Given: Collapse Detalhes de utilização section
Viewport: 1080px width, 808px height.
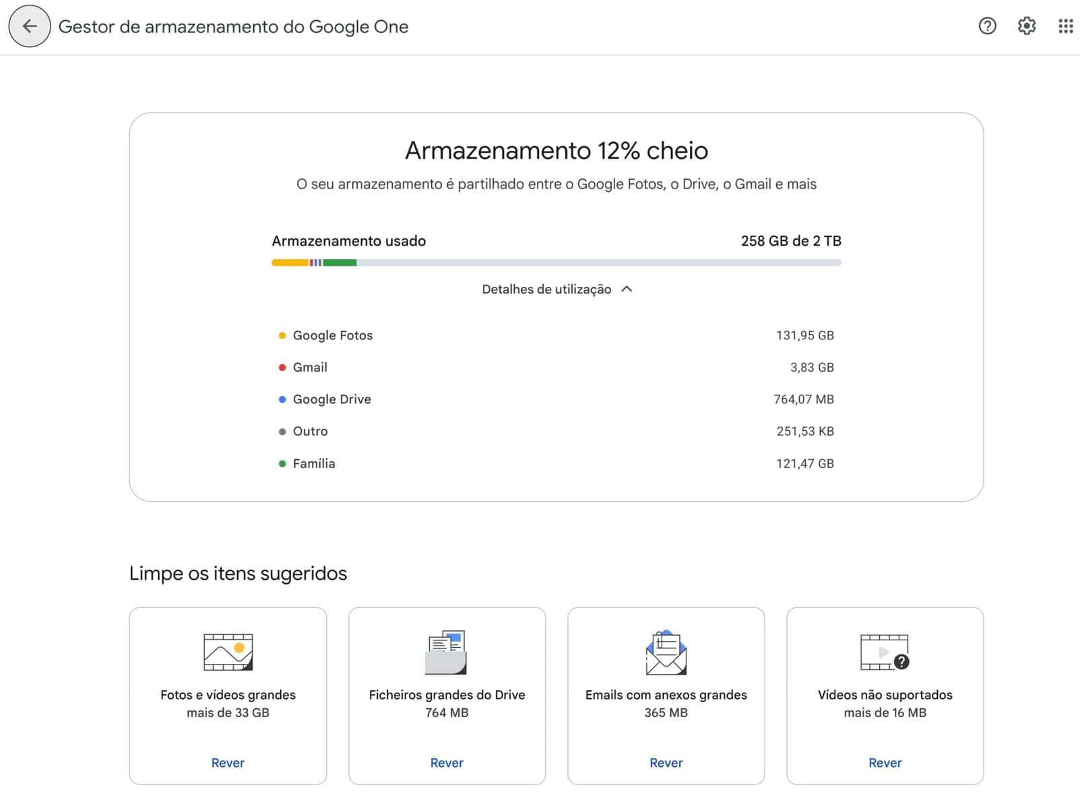Looking at the screenshot, I should coord(546,290).
